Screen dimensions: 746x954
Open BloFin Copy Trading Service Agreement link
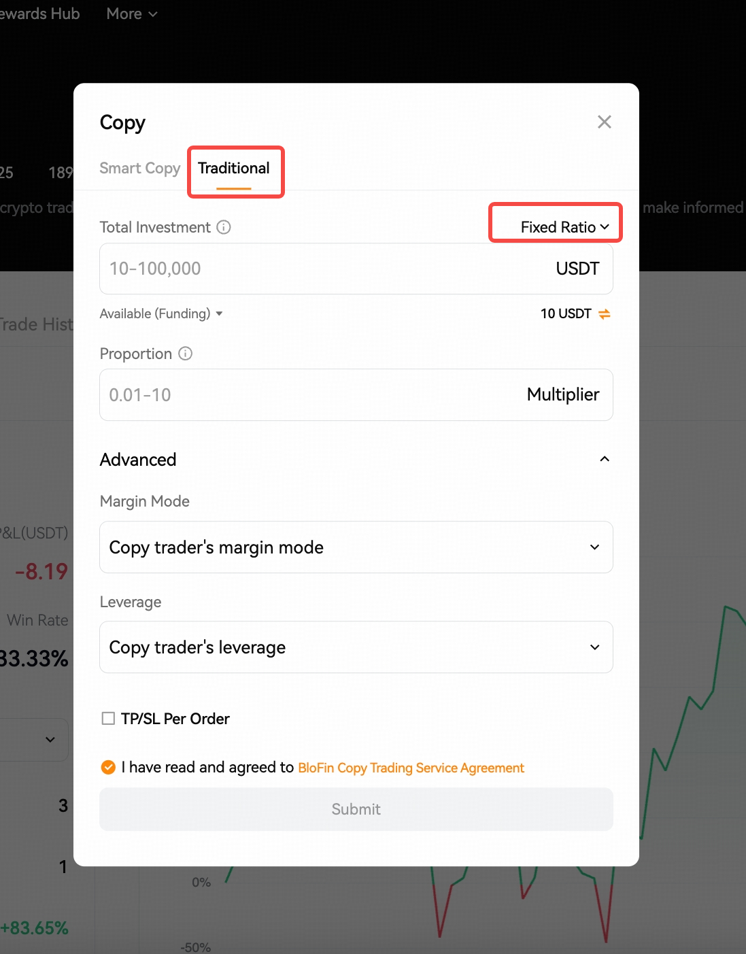(x=411, y=768)
